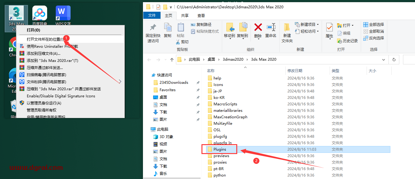
Task: Go up one folder with up arrow
Action: pyautogui.click(x=172, y=59)
